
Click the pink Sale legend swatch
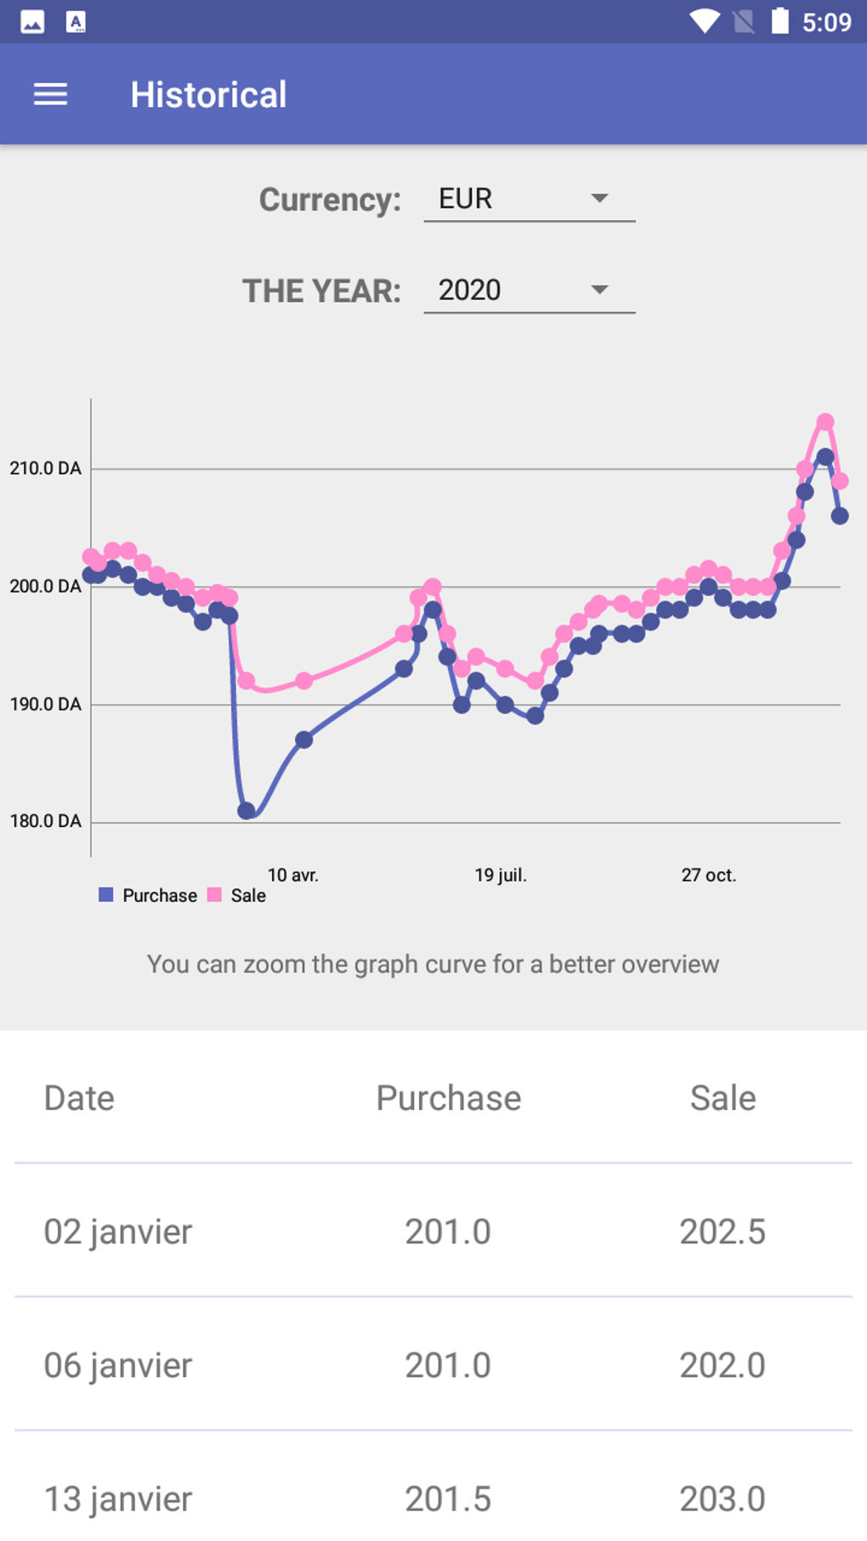pos(214,895)
